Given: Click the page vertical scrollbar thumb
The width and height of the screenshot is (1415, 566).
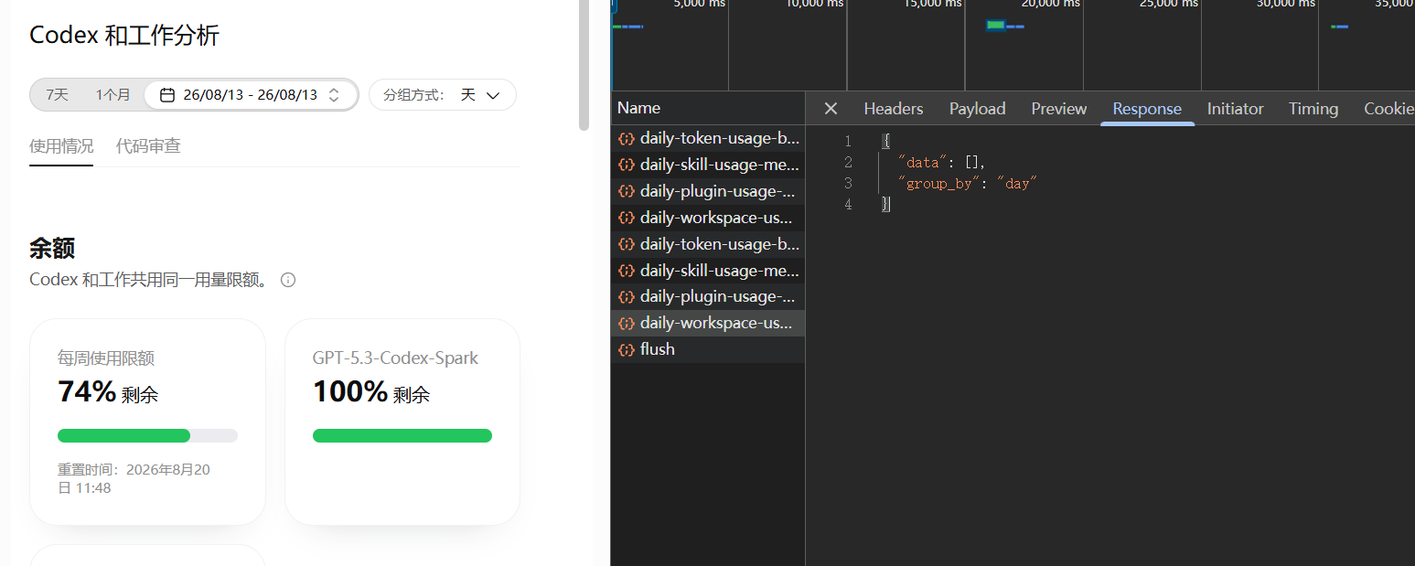Looking at the screenshot, I should [584, 64].
